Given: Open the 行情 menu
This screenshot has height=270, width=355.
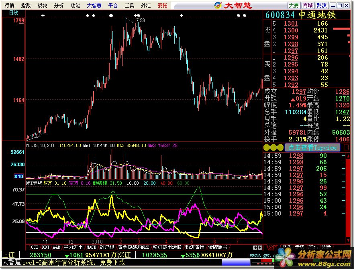Looking at the screenshot, I should point(9,6).
